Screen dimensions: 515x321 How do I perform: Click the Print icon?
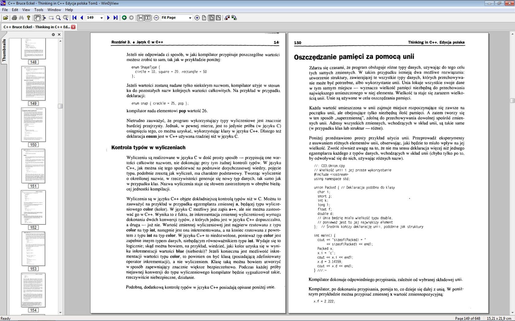14,18
